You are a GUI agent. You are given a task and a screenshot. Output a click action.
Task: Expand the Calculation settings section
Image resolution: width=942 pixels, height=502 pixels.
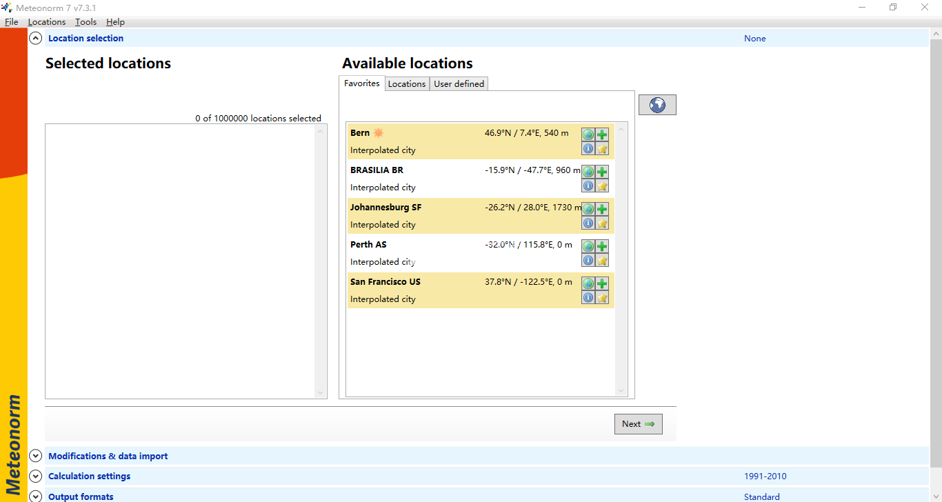[x=36, y=476]
